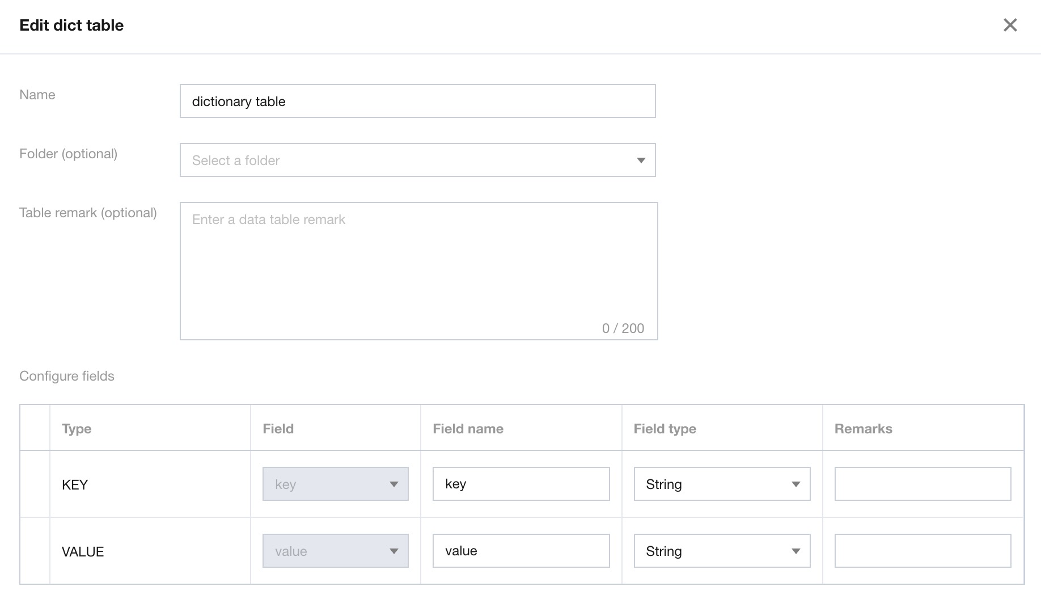Click the Remarks column header
Viewport: 1041px width, 616px height.
point(863,429)
